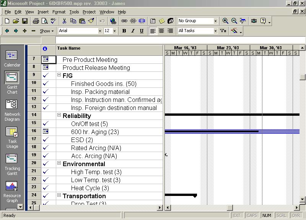Click the Show outline button

pyautogui.click(x=47, y=31)
